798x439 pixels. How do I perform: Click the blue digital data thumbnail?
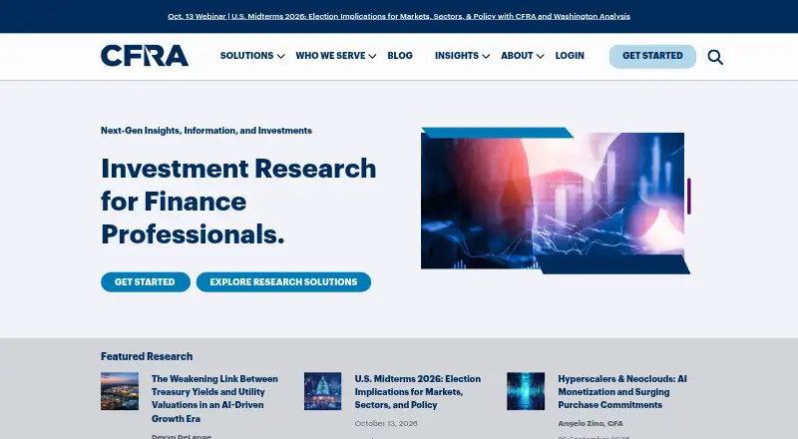tap(526, 391)
